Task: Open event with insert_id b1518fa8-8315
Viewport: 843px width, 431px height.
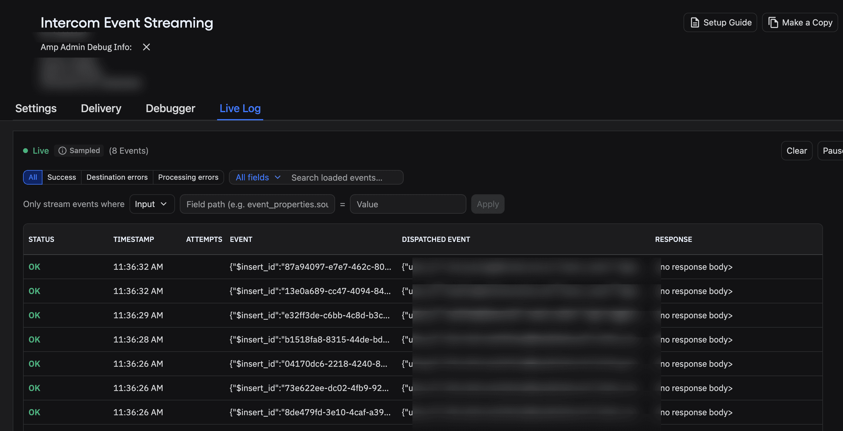Action: [x=309, y=339]
